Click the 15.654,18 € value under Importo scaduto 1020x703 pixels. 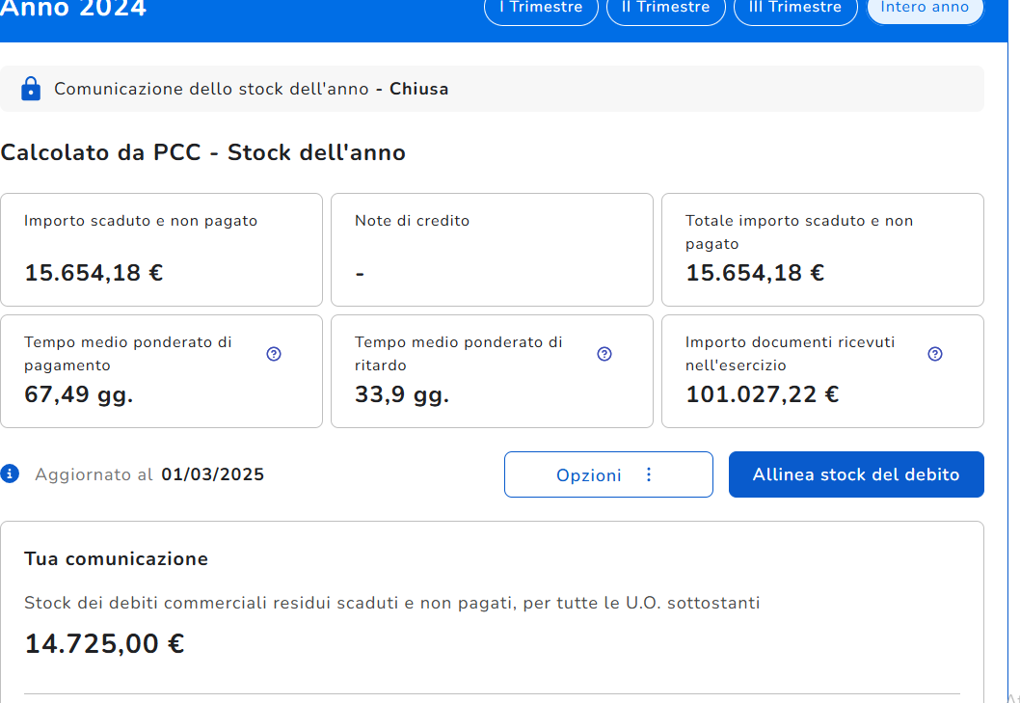[x=94, y=273]
